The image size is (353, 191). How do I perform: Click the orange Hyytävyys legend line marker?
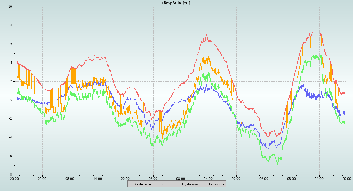(x=178, y=185)
